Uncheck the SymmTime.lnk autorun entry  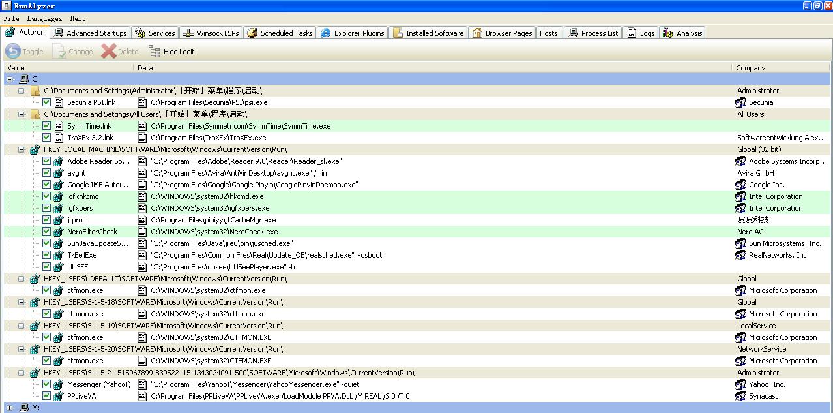[x=47, y=126]
